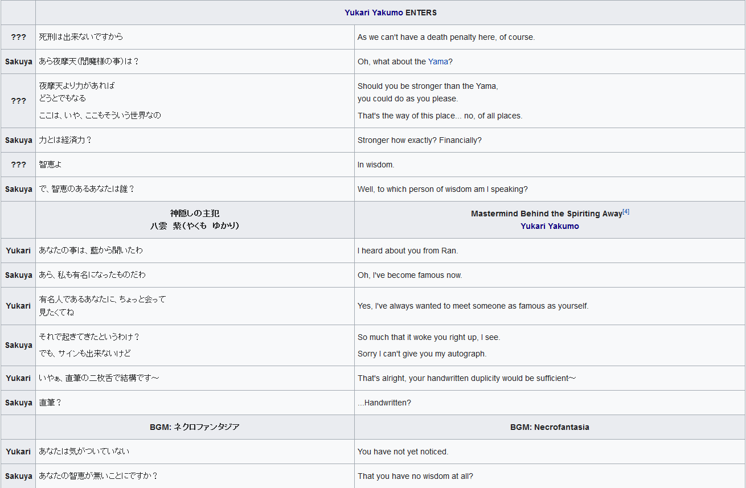
Task: Click "Well, to which person of wisdom am I speaking?"
Action: [442, 189]
